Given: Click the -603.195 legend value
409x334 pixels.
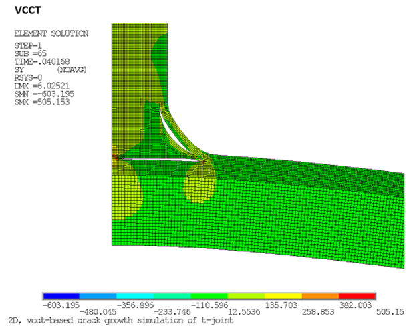Looking at the screenshot, I should pos(61,305).
